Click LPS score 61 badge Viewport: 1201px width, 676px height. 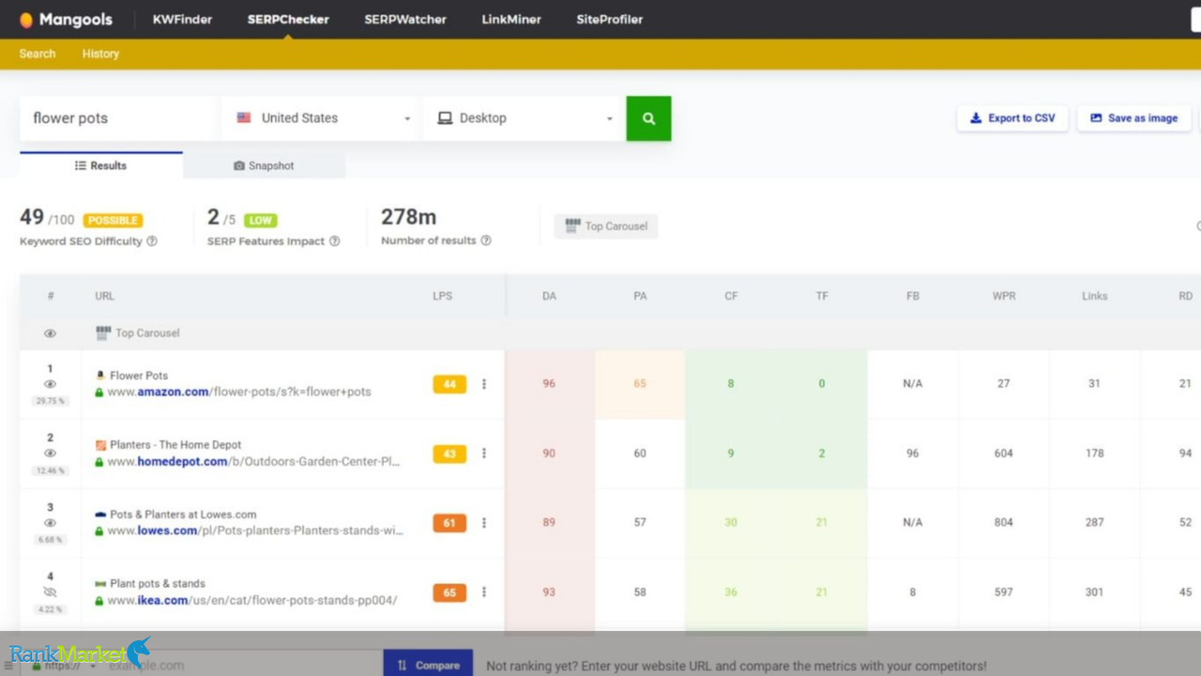pyautogui.click(x=449, y=523)
